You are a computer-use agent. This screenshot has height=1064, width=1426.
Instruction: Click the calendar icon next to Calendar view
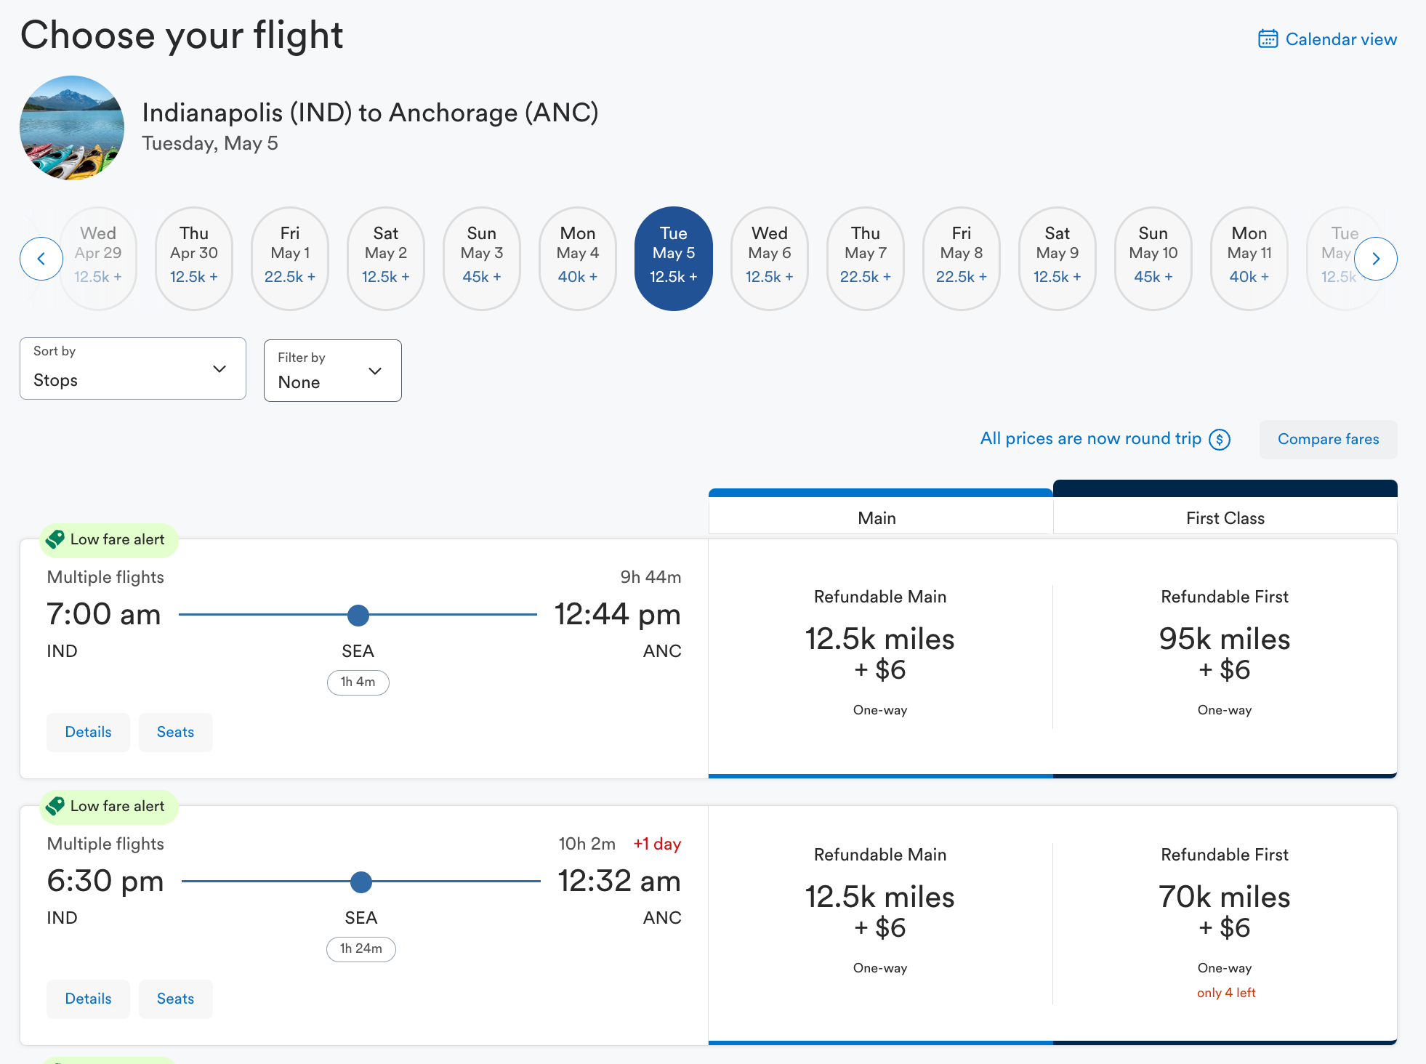[x=1267, y=38]
